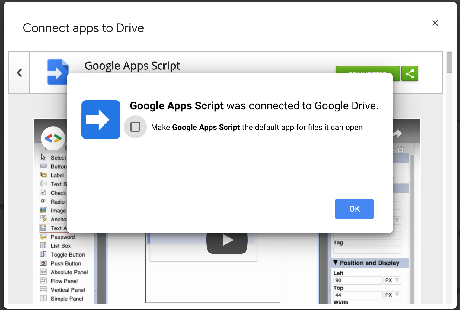
Task: Click the Simple Panel item in the video
Action: point(67,298)
